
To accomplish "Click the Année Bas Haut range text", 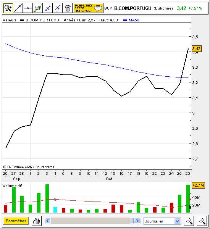I will click(x=91, y=20).
